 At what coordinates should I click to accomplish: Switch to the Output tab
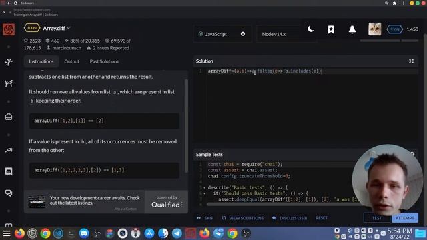(71, 61)
